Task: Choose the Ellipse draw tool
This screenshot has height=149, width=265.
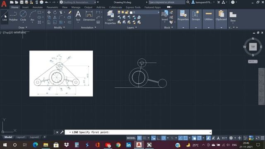Action: click(39, 17)
